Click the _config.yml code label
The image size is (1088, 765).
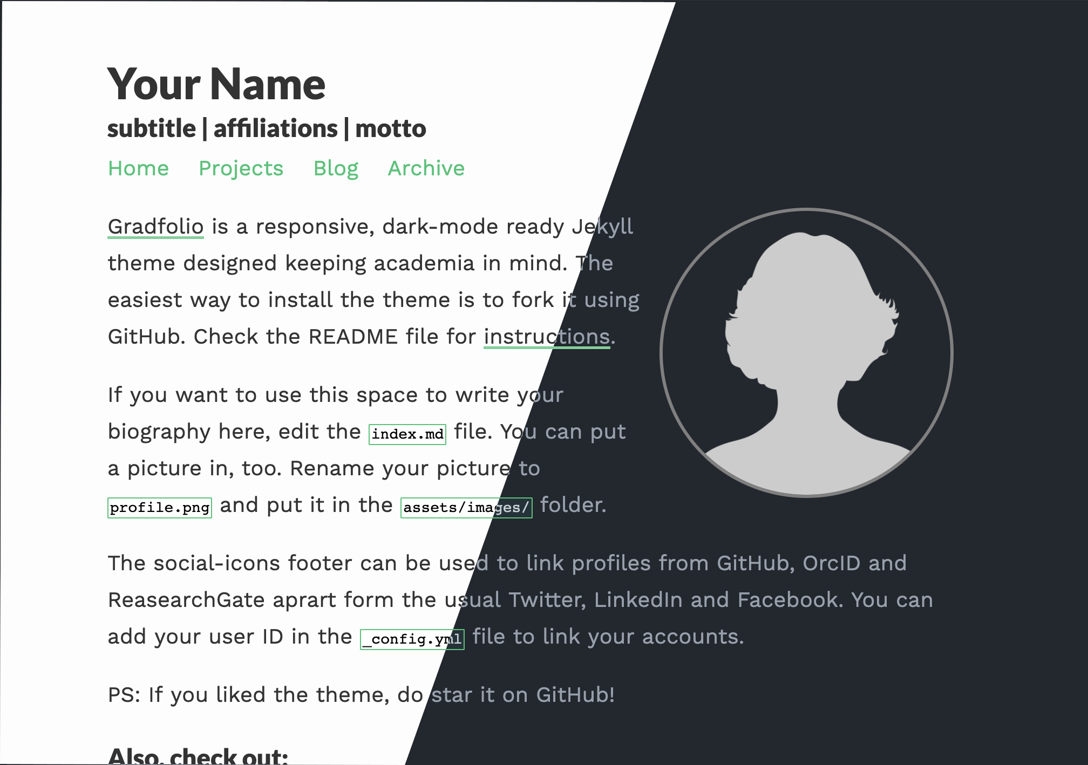tap(412, 639)
